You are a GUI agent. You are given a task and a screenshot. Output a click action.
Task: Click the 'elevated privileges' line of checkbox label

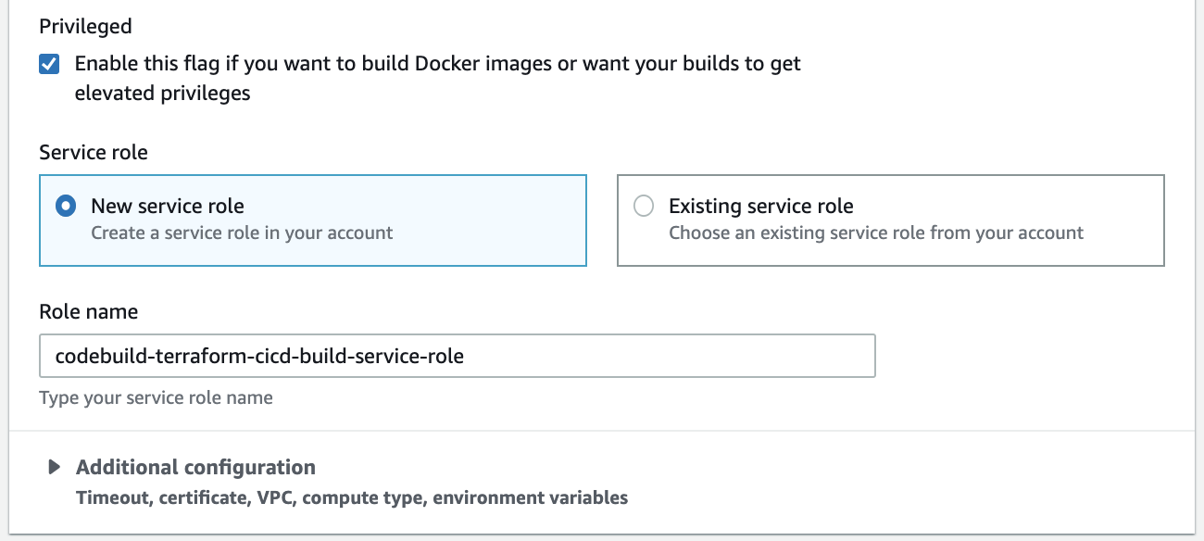click(x=162, y=93)
